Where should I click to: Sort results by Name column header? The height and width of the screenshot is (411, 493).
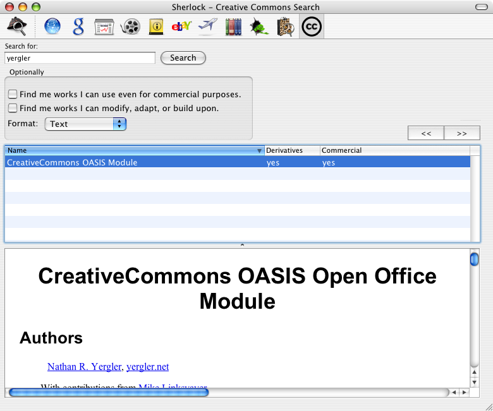pos(135,150)
